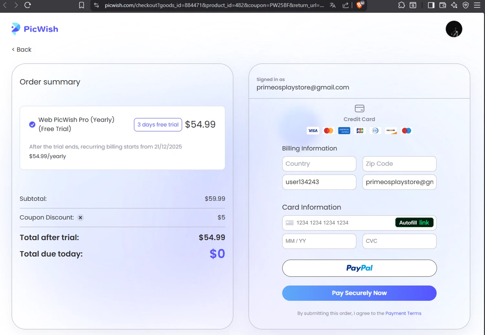485x335 pixels.
Task: Open the user profile avatar
Action: (x=454, y=29)
